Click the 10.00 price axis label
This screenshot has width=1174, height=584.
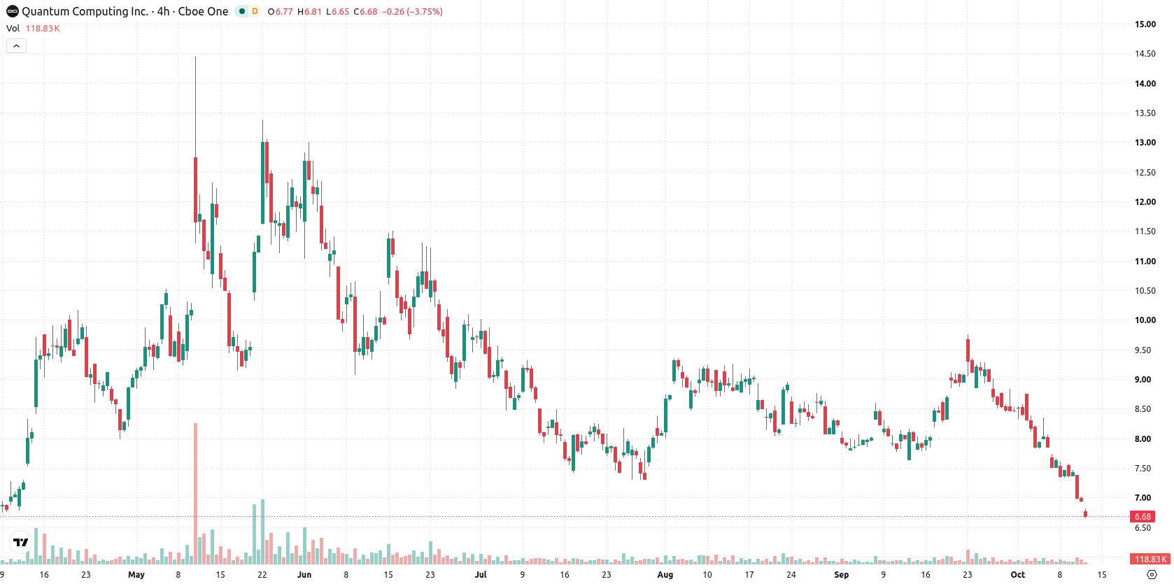click(1145, 320)
